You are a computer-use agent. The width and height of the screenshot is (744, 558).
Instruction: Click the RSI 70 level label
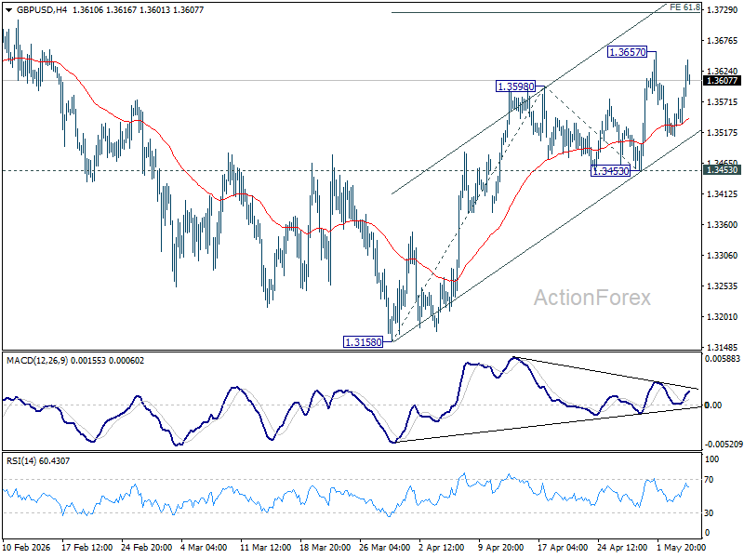pos(709,480)
